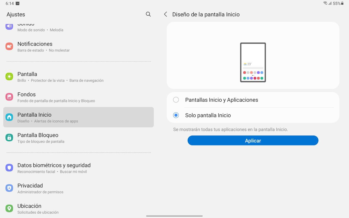Tap the Pantalla Bloqueo padlock icon

[9, 138]
